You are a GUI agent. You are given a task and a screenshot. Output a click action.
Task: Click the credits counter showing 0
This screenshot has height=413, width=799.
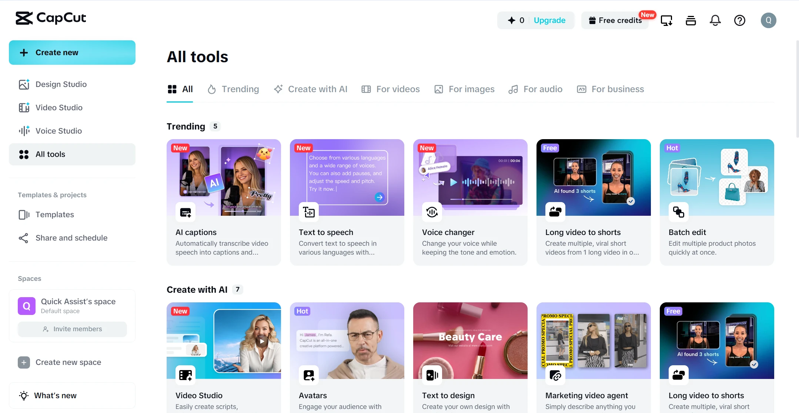coord(516,20)
